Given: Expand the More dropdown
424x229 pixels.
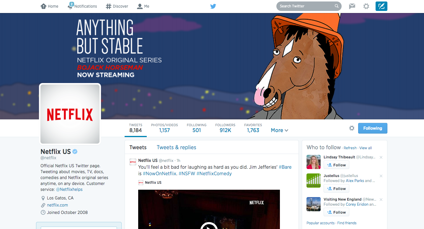Looking at the screenshot, I should (x=280, y=130).
